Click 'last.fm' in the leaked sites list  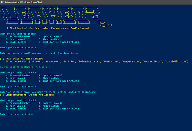coord(69,62)
